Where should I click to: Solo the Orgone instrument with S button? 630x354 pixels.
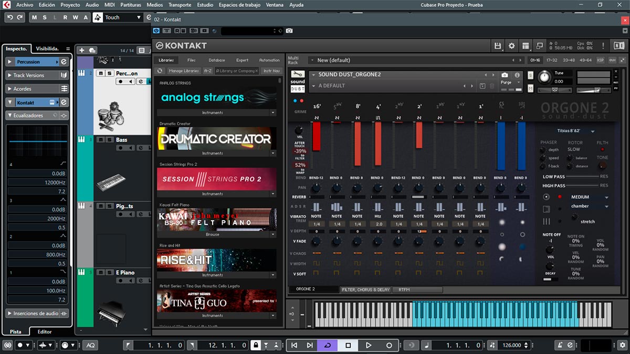(530, 76)
